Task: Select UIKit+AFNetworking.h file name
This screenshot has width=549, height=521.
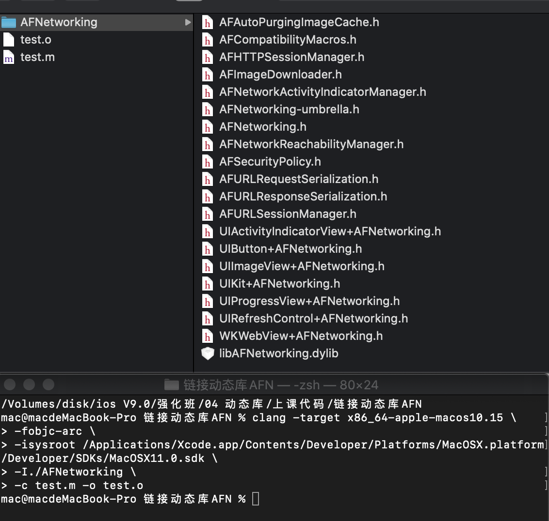Action: 280,284
